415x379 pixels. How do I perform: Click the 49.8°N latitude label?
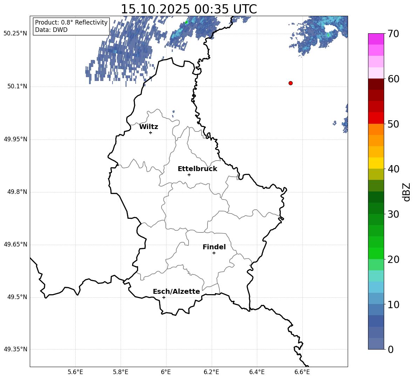click(x=17, y=192)
